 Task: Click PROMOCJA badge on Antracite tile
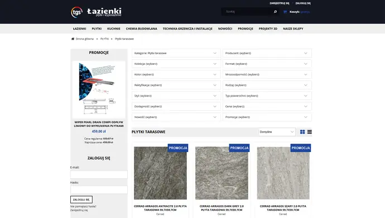coord(178,148)
